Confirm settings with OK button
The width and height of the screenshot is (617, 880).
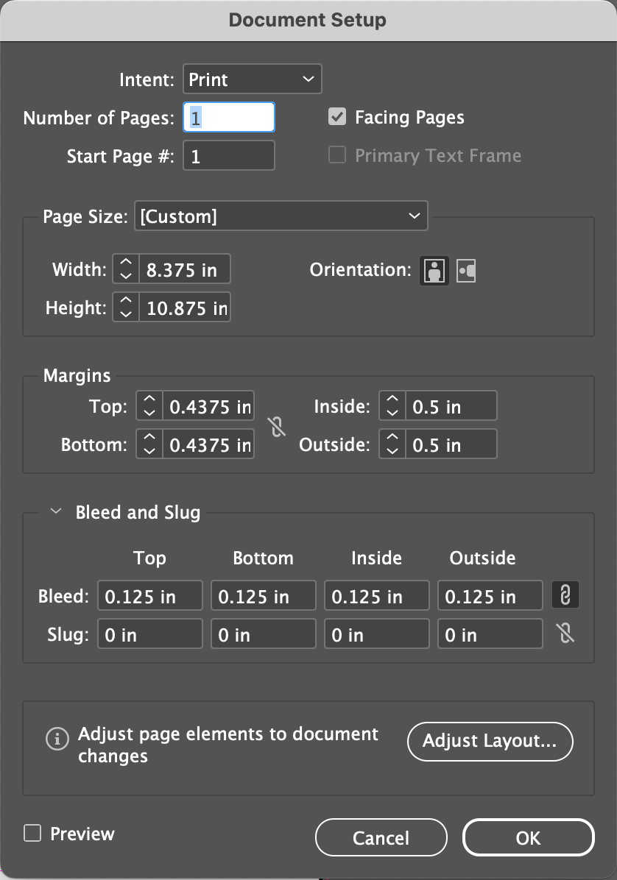click(x=529, y=837)
